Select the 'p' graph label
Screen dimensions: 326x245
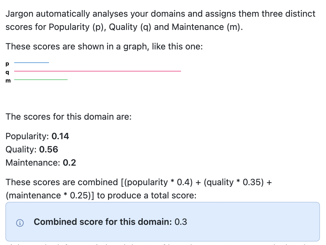click(x=7, y=64)
